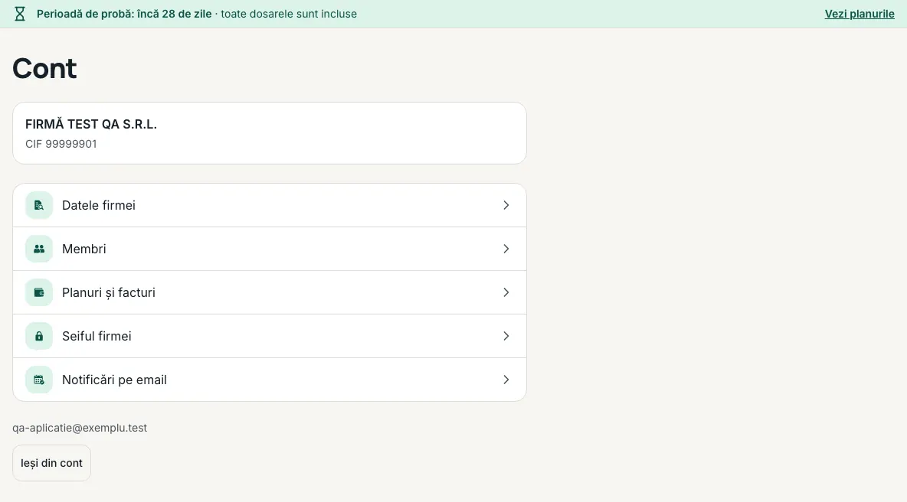
Task: Click the Planuri și facturi wallet icon
Action: click(39, 292)
